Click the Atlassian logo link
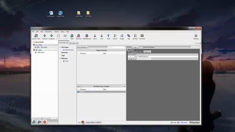 [x=194, y=122]
